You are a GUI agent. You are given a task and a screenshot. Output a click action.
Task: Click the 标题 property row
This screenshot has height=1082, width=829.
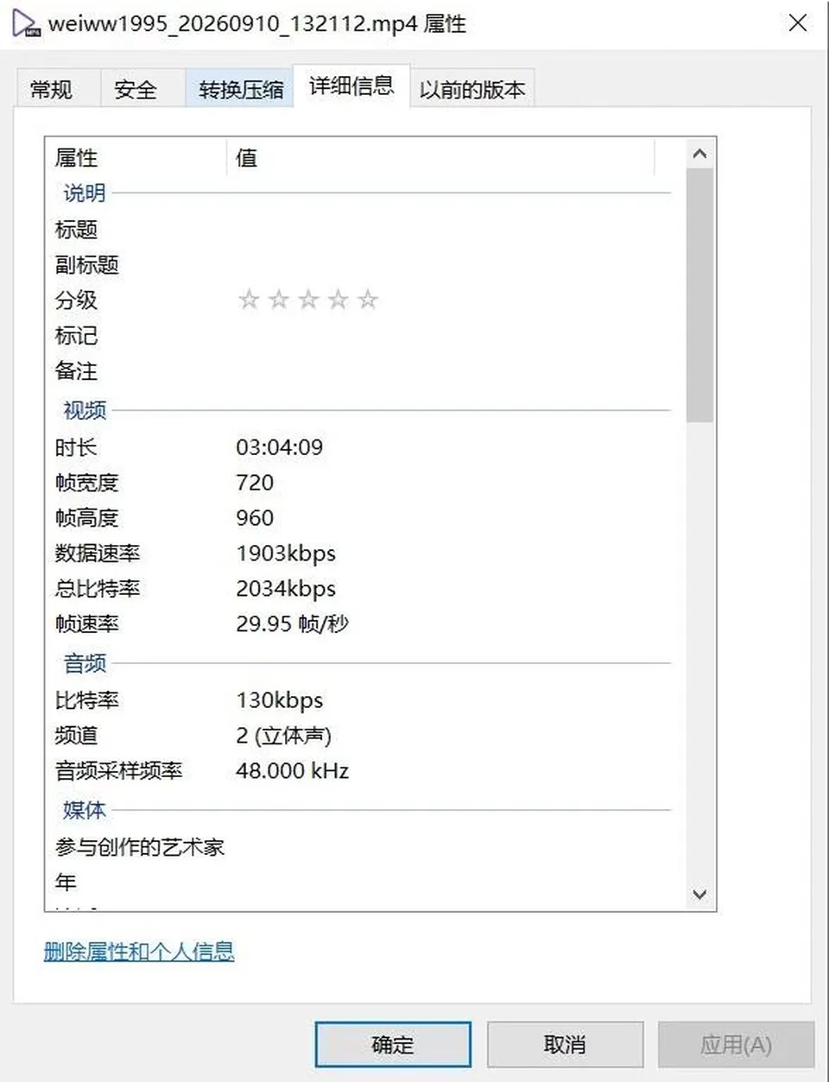[358, 230]
